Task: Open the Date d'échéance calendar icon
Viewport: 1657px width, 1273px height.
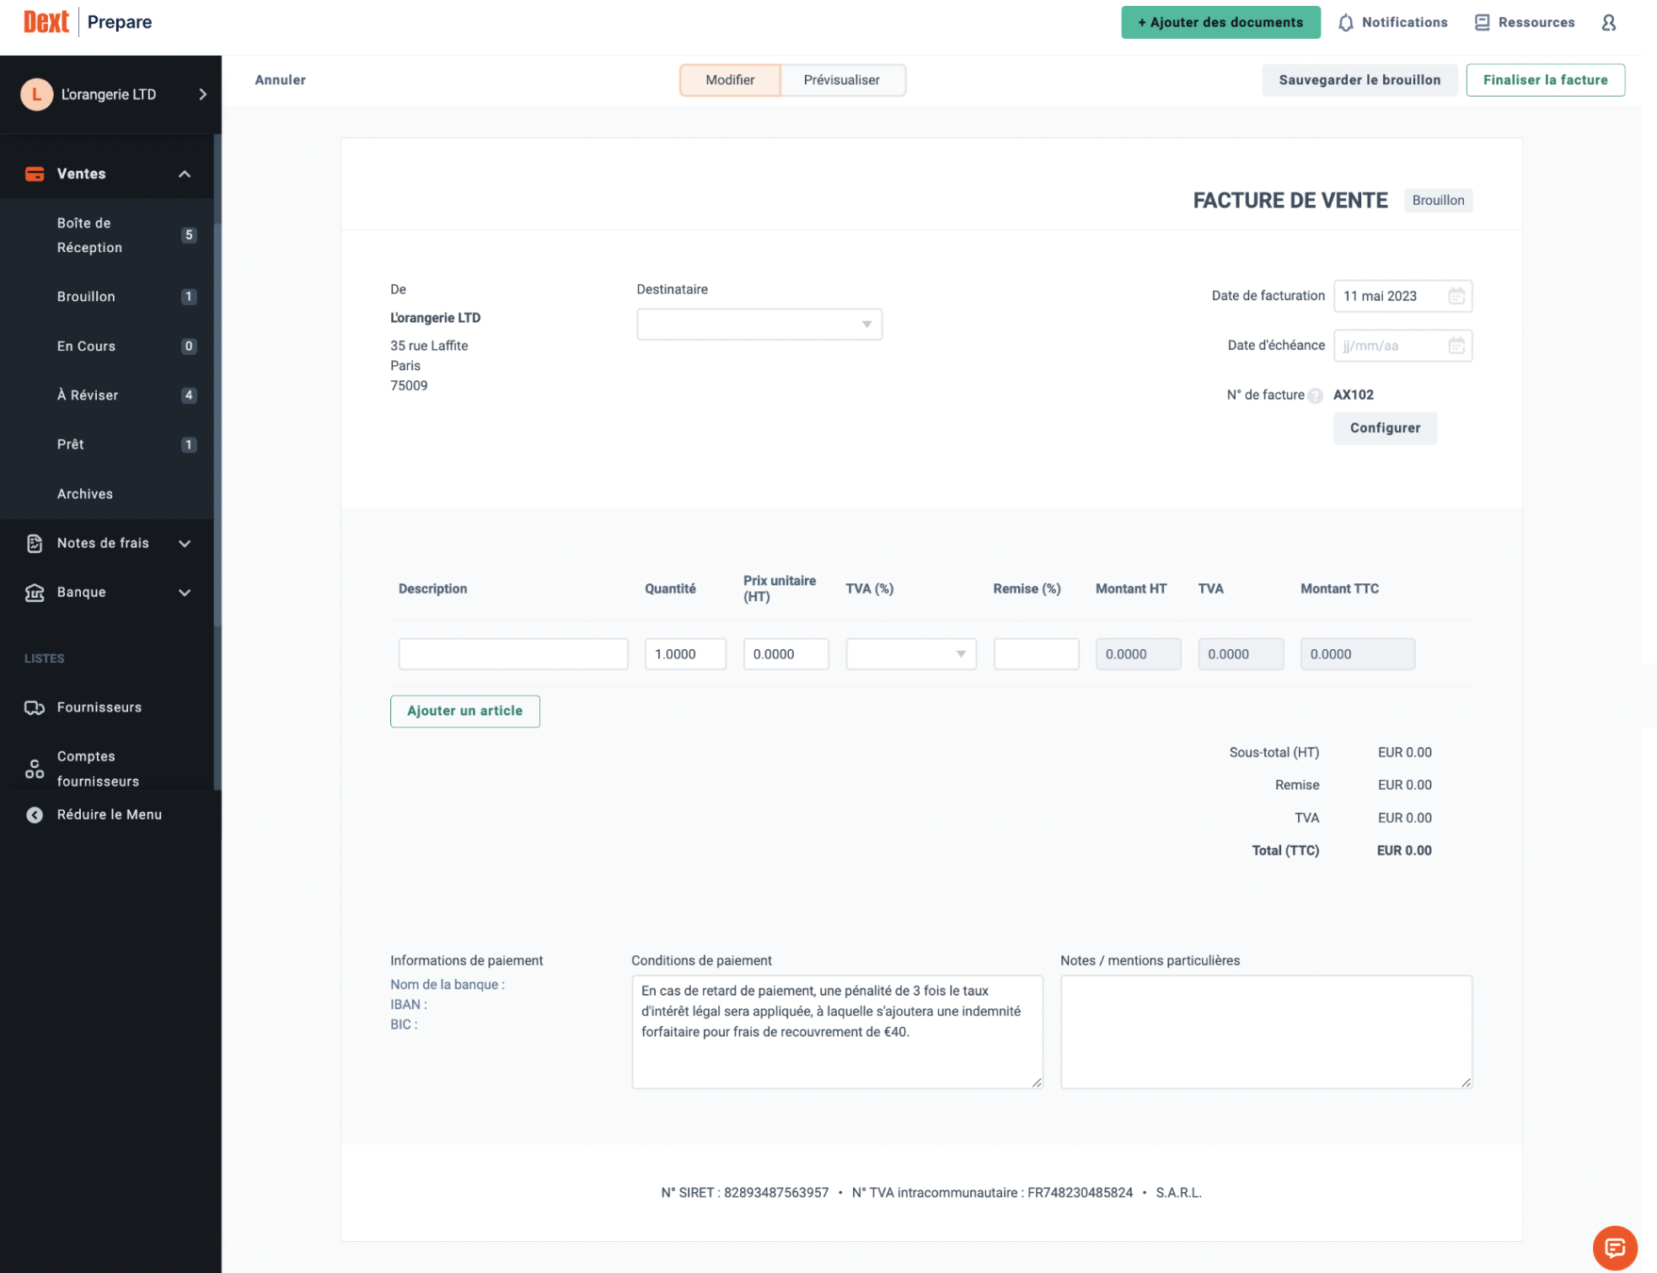Action: tap(1456, 346)
